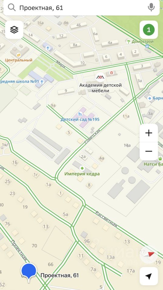Focus the search field with Проектная, 61
Screen dimensions: 163x290
[81, 8]
